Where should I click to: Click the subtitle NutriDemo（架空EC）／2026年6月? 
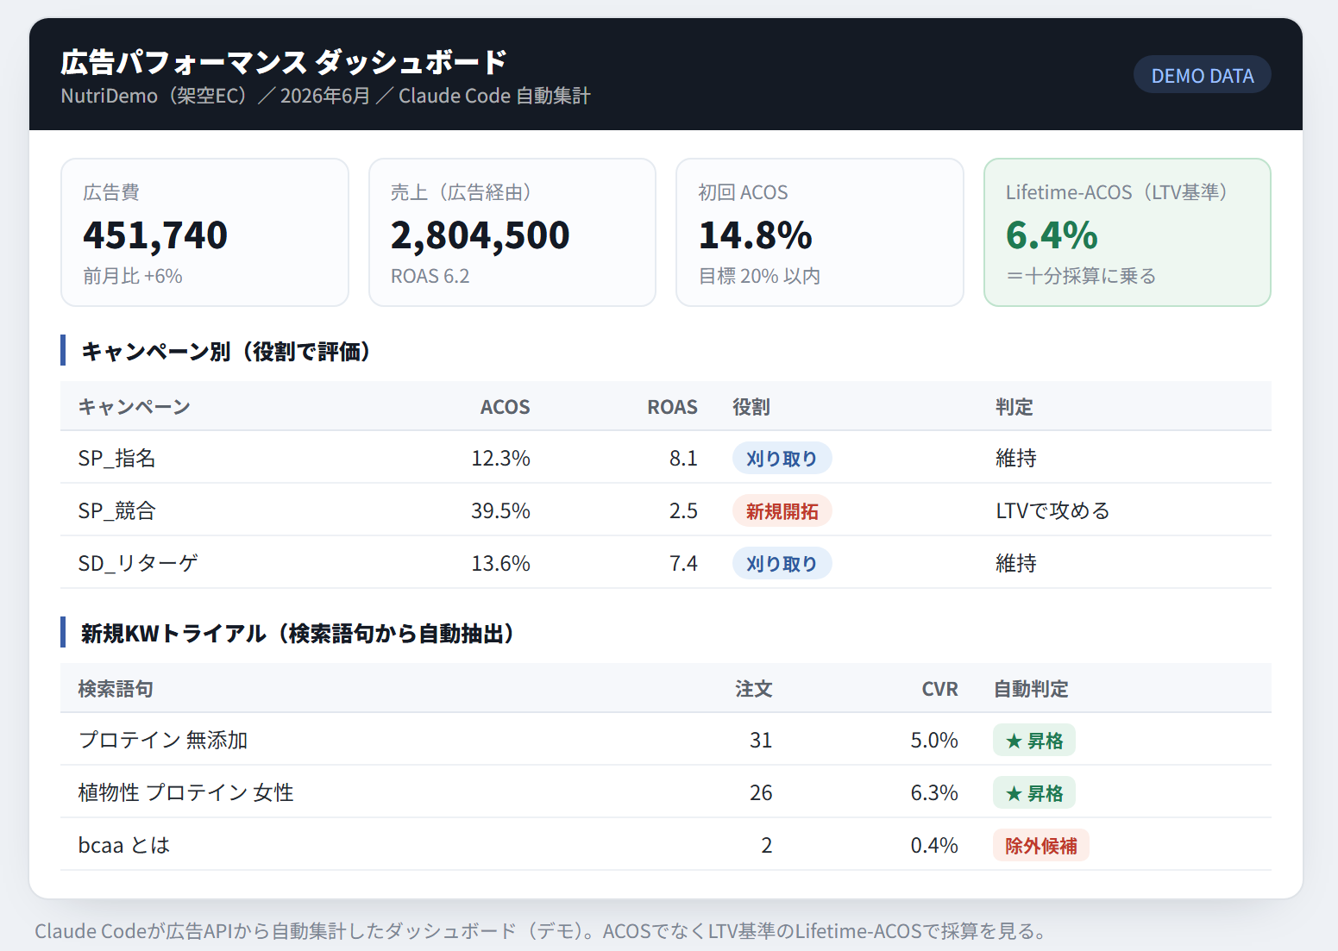(215, 96)
